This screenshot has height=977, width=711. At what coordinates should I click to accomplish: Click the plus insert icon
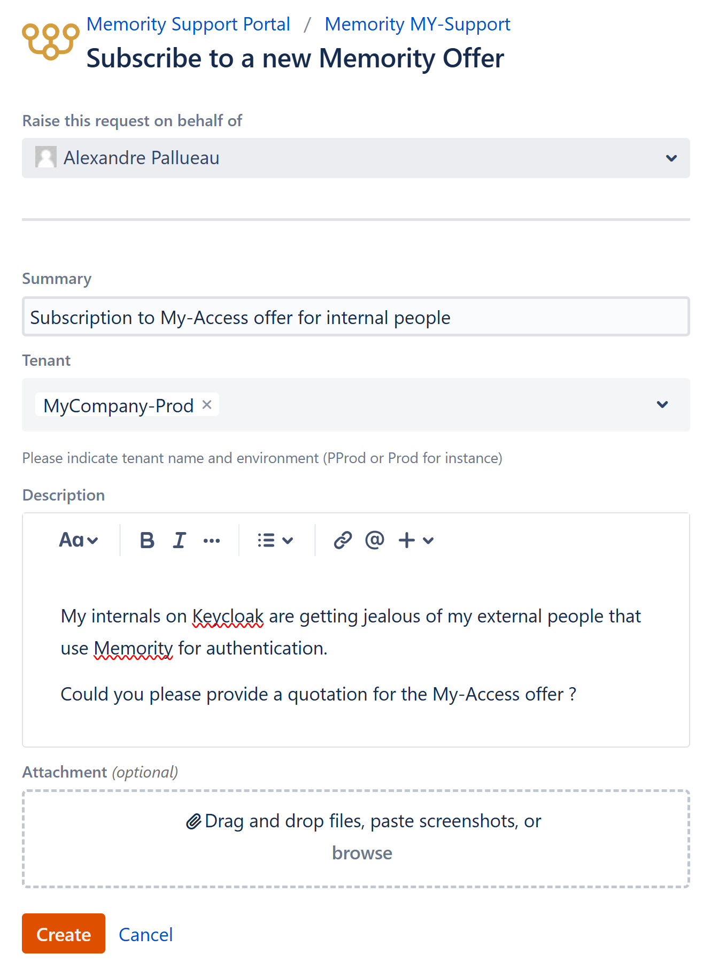click(x=407, y=541)
